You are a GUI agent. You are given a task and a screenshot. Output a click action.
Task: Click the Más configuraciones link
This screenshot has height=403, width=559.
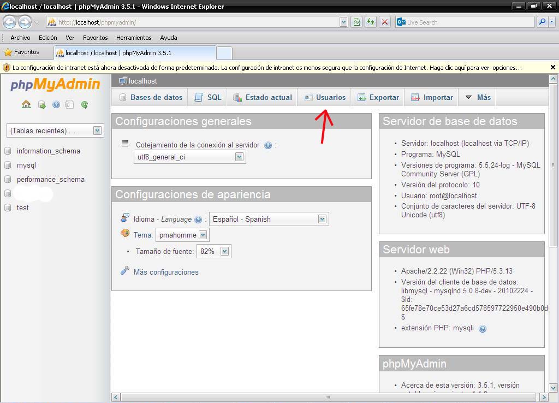[166, 272]
